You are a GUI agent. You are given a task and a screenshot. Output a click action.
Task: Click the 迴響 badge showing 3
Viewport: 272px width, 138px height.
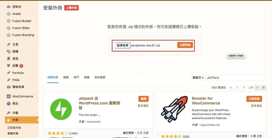(x=21, y=66)
